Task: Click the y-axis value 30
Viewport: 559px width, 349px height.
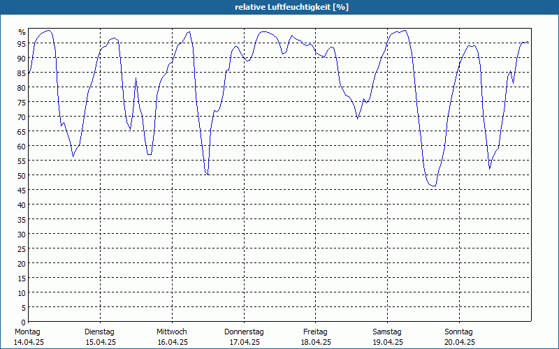Action: tap(22, 235)
